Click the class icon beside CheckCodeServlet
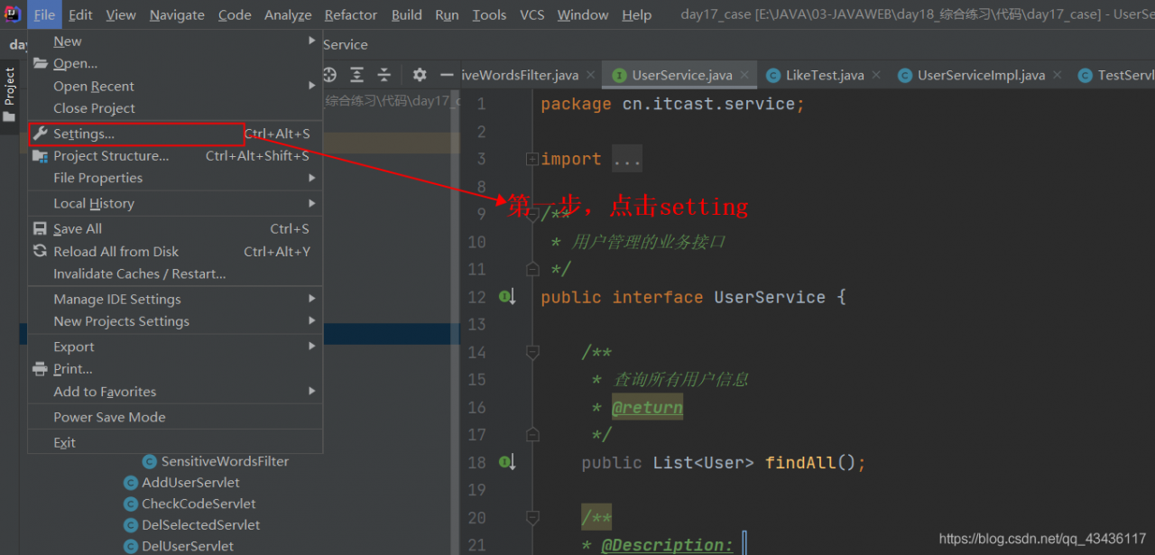 pos(131,504)
